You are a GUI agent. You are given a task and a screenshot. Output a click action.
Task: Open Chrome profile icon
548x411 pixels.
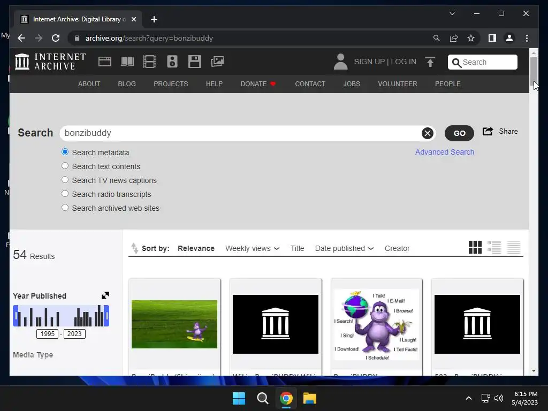tap(509, 38)
